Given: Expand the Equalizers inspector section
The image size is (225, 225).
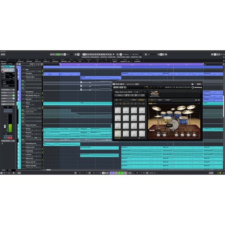Looking at the screenshot, I should click(8, 95).
